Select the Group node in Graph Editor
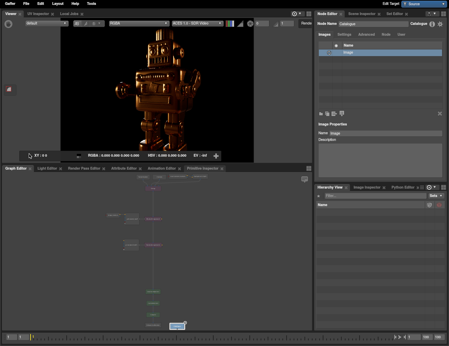 [153, 189]
